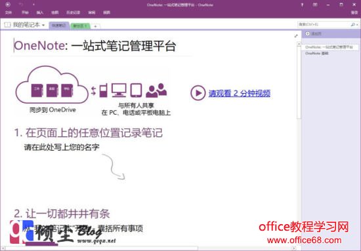This screenshot has width=361, height=251.
Task: Open the search scope dropdown arrow
Action: [x=357, y=25]
